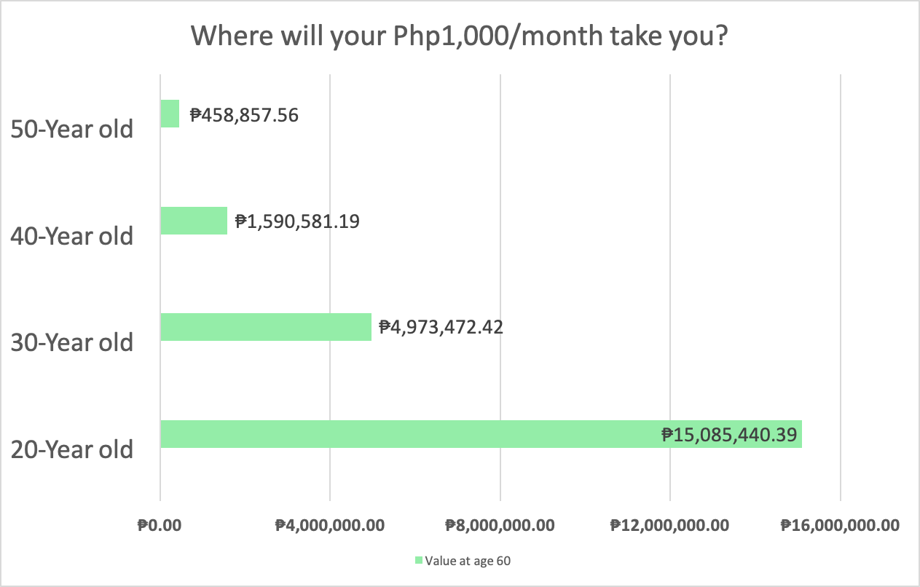
Task: Click the ₱8,000,000.00 axis value
Action: 500,525
